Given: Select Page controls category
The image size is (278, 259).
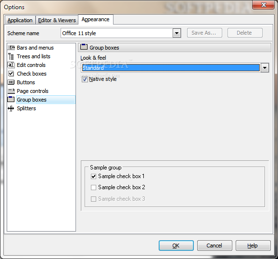Looking at the screenshot, I should (x=32, y=91).
